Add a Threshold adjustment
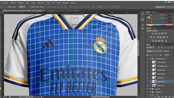Viewport: 174px width, 98px height. point(159,41)
